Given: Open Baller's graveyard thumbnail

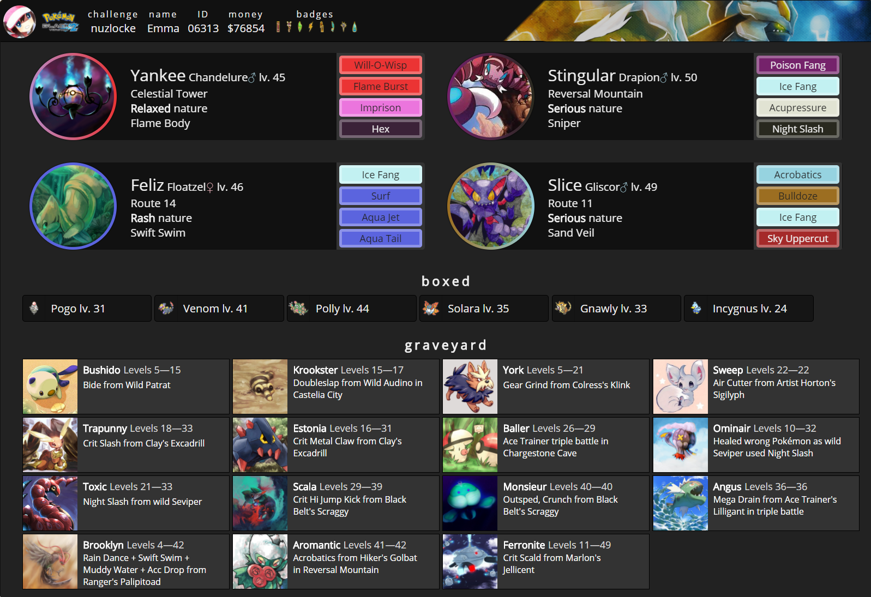Looking at the screenshot, I should coord(470,445).
